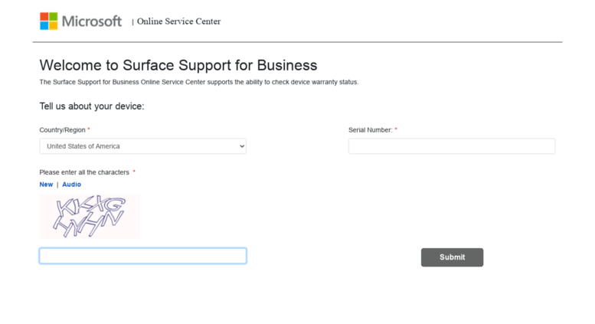Focus the Serial Number input field
Image resolution: width=595 pixels, height=324 pixels.
(x=452, y=146)
